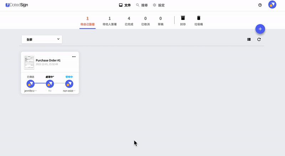Click the blue plus create button

(260, 29)
